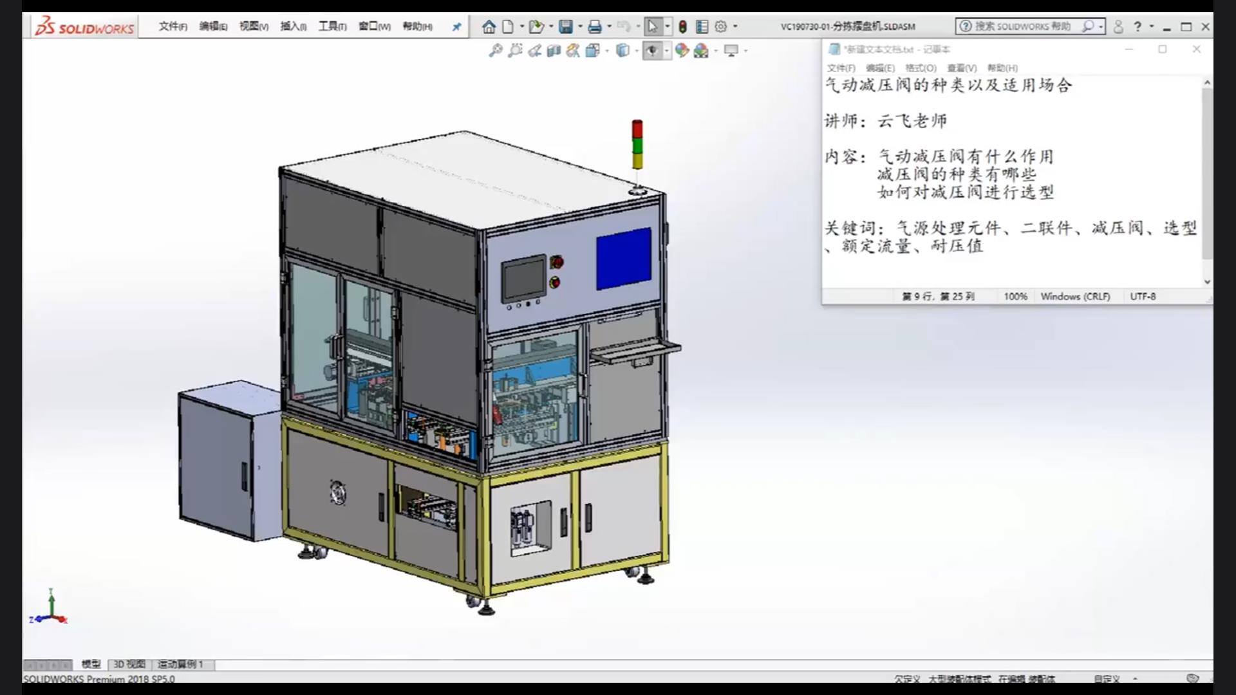Image resolution: width=1236 pixels, height=695 pixels.
Task: Pin the SOLIDWORKS menu bar
Action: 456,26
